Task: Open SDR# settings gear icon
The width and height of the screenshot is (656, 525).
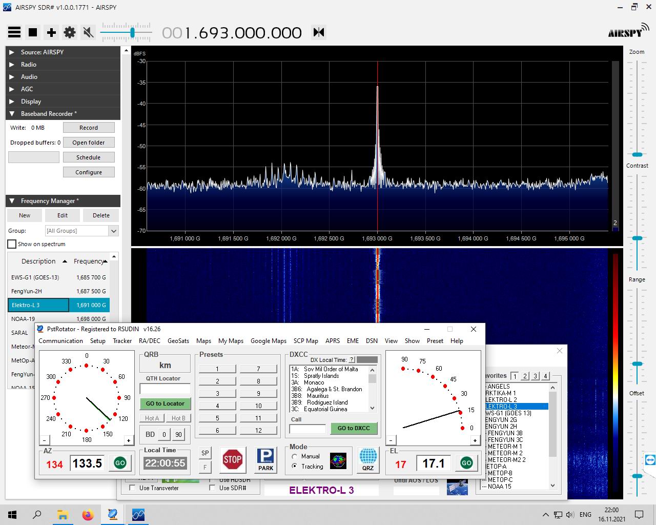Action: [x=70, y=32]
